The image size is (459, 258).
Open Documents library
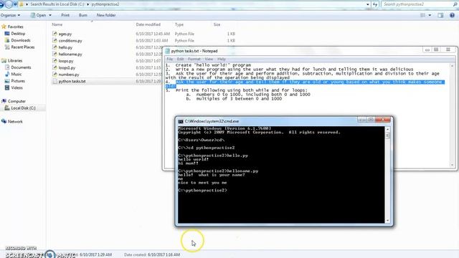click(x=21, y=67)
